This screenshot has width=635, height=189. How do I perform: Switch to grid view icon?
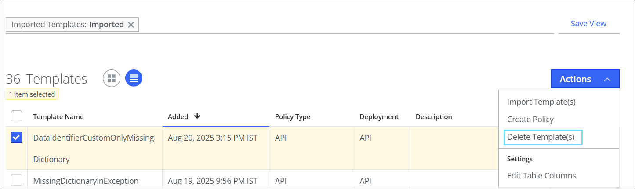pos(112,78)
